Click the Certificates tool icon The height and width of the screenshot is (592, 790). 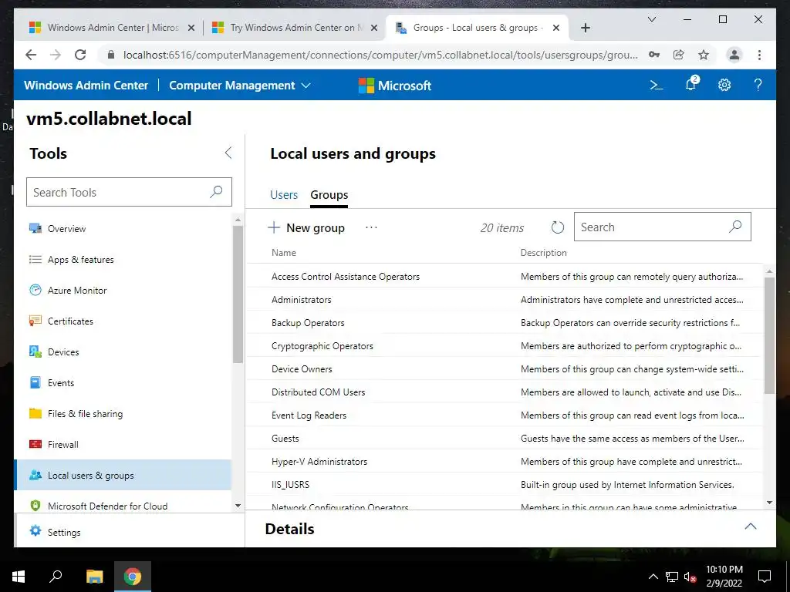click(x=35, y=321)
